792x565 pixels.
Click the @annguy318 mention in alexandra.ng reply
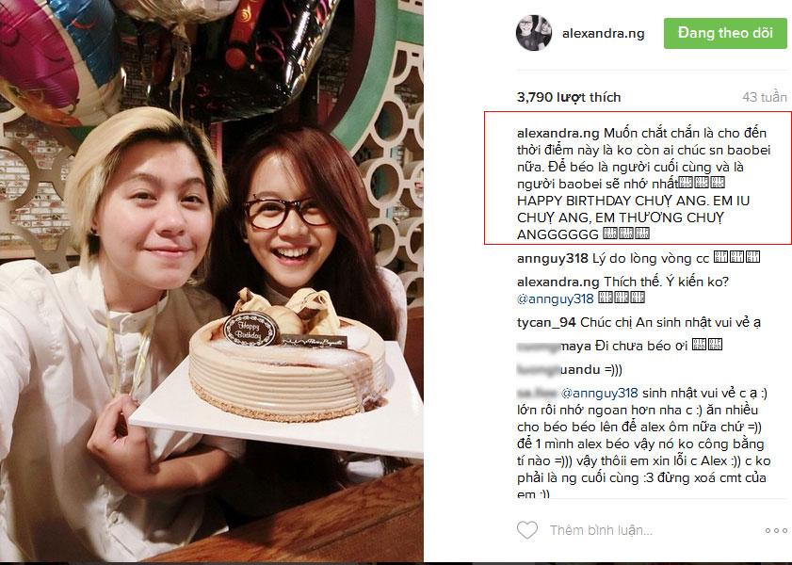[x=555, y=299]
